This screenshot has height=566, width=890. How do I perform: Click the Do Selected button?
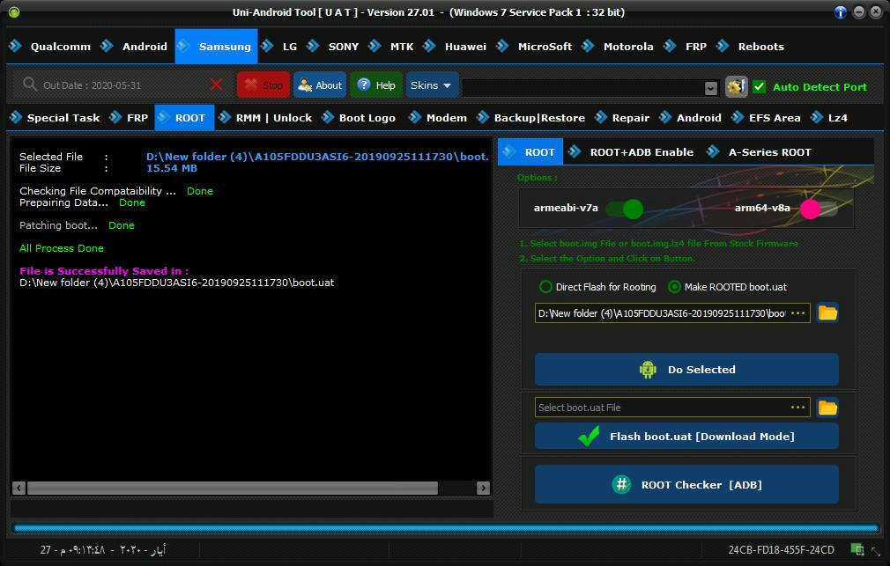coord(686,370)
